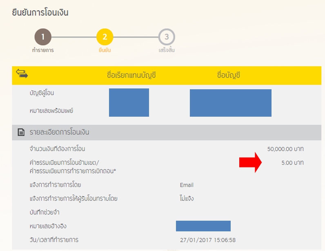Click the timestamp 27/01/2017 15:06:58
325x251 pixels.
[208, 240]
